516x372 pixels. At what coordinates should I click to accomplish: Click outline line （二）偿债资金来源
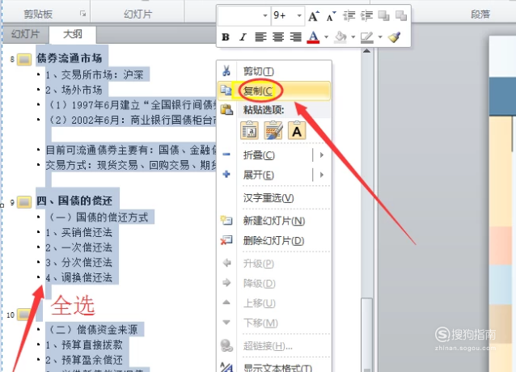(x=92, y=330)
